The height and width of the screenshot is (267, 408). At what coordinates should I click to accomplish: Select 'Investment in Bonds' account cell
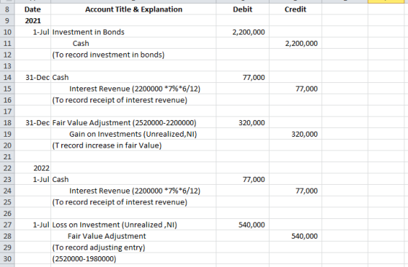click(133, 32)
